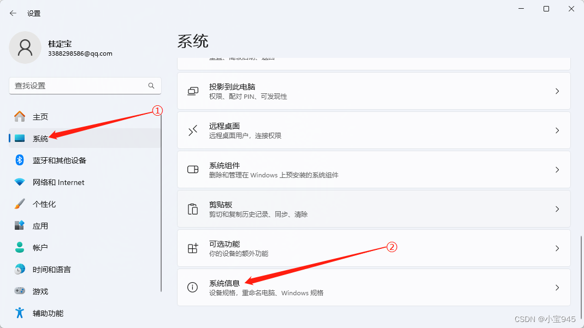This screenshot has width=584, height=328.
Task: Go to 应用 settings
Action: 85,226
